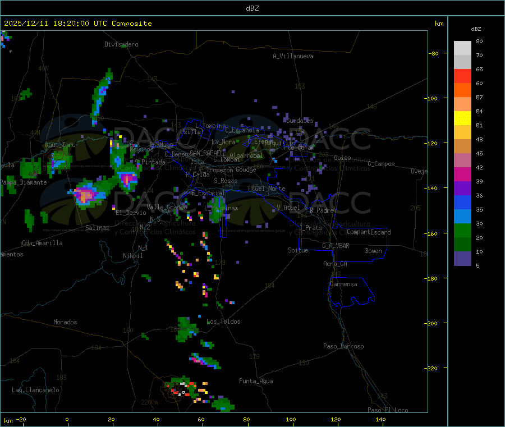Pick the 20 dBZ green legend swatch
Viewport: 505px width, 427px height.
[462, 230]
